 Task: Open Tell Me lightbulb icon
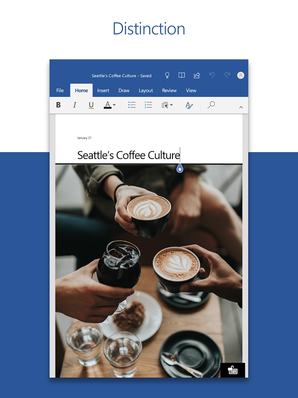pyautogui.click(x=167, y=75)
